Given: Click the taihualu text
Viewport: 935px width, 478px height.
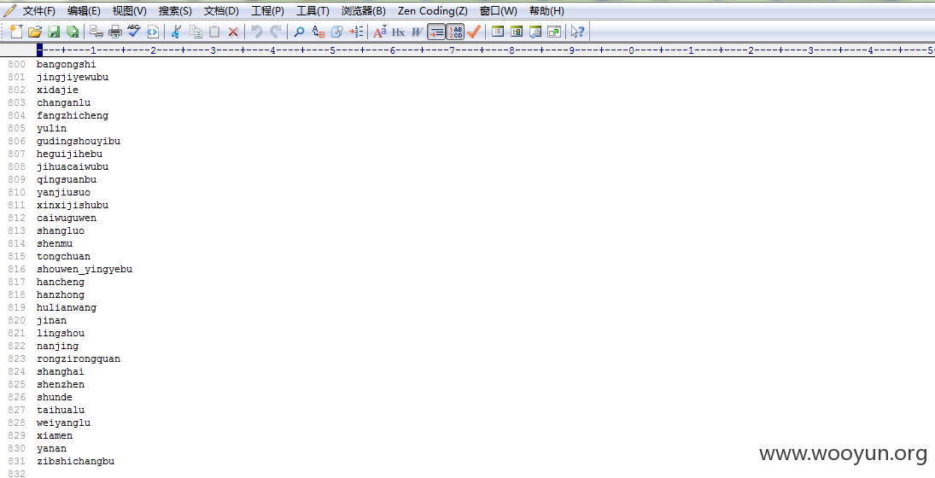Looking at the screenshot, I should (61, 411).
